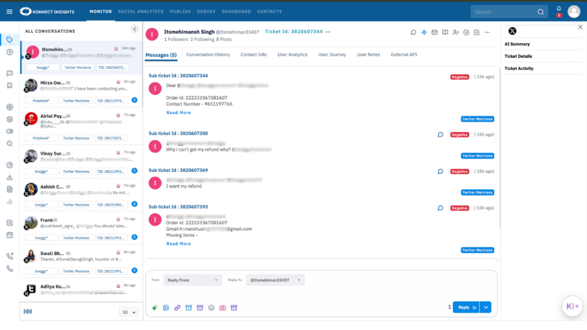Collapse the All Conversations panel
Viewport: 587px width, 330px height.
click(x=135, y=29)
